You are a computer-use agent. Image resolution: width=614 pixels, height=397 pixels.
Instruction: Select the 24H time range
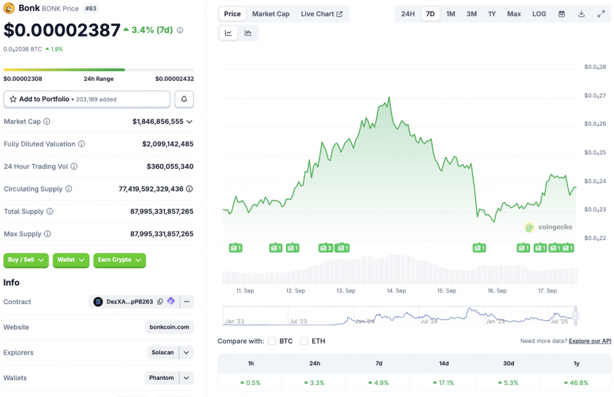click(408, 14)
